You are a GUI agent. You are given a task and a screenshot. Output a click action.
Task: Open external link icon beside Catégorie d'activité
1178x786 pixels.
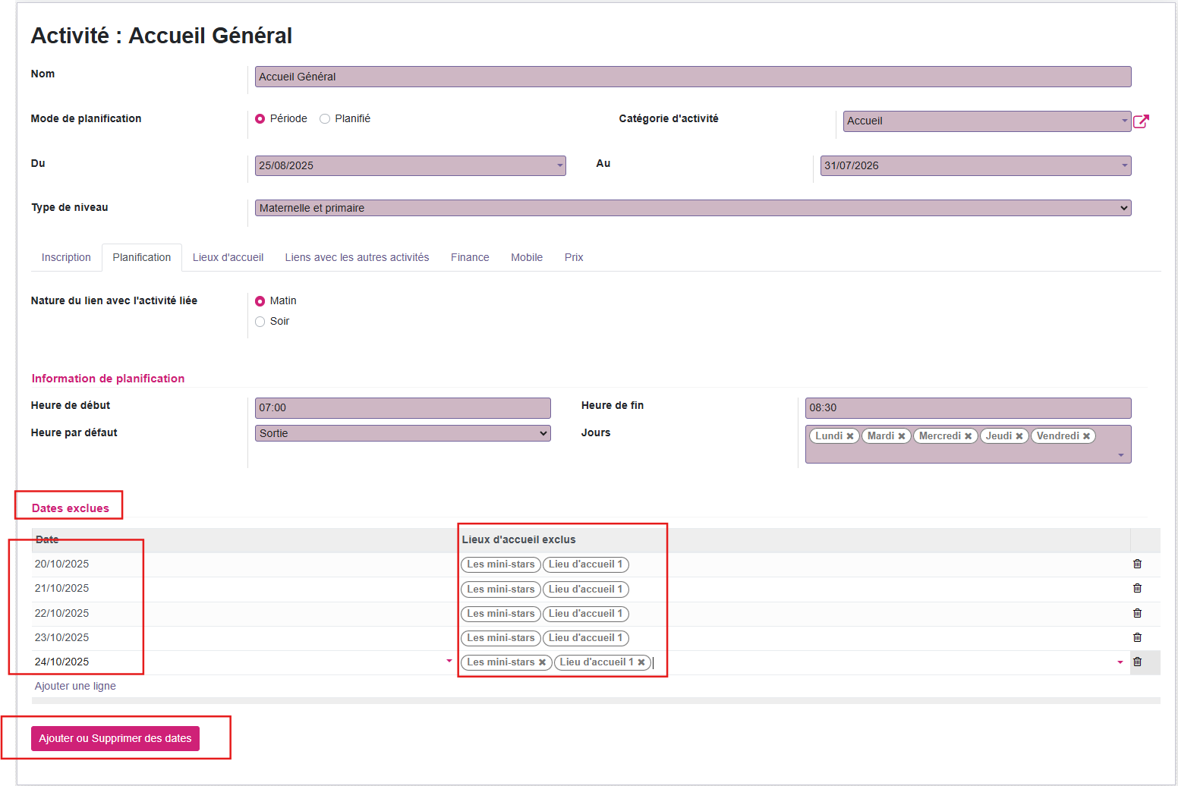coord(1141,121)
